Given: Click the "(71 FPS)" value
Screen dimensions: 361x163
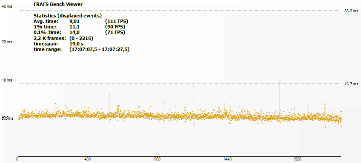Looking at the screenshot, I should [x=115, y=32].
